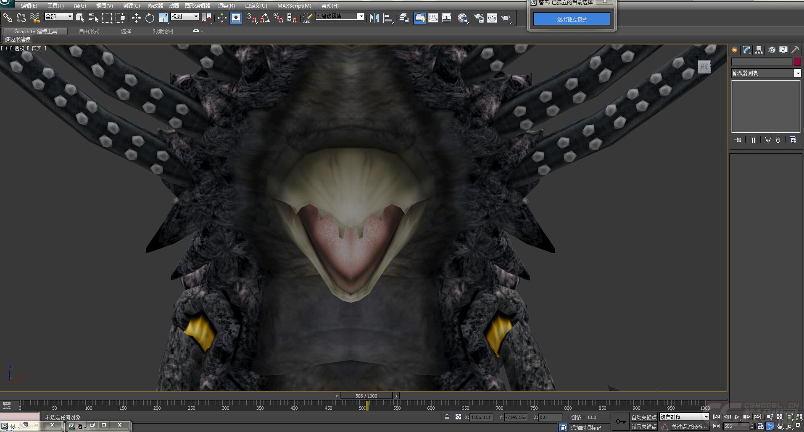Click the X coordinate input field
The image size is (804, 432).
481,417
